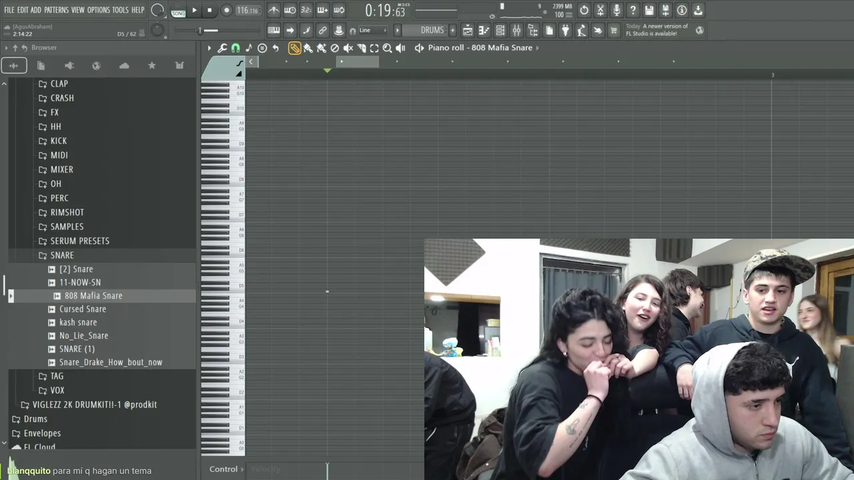Open the help question mark icon
This screenshot has height=480, width=854.
point(632,10)
